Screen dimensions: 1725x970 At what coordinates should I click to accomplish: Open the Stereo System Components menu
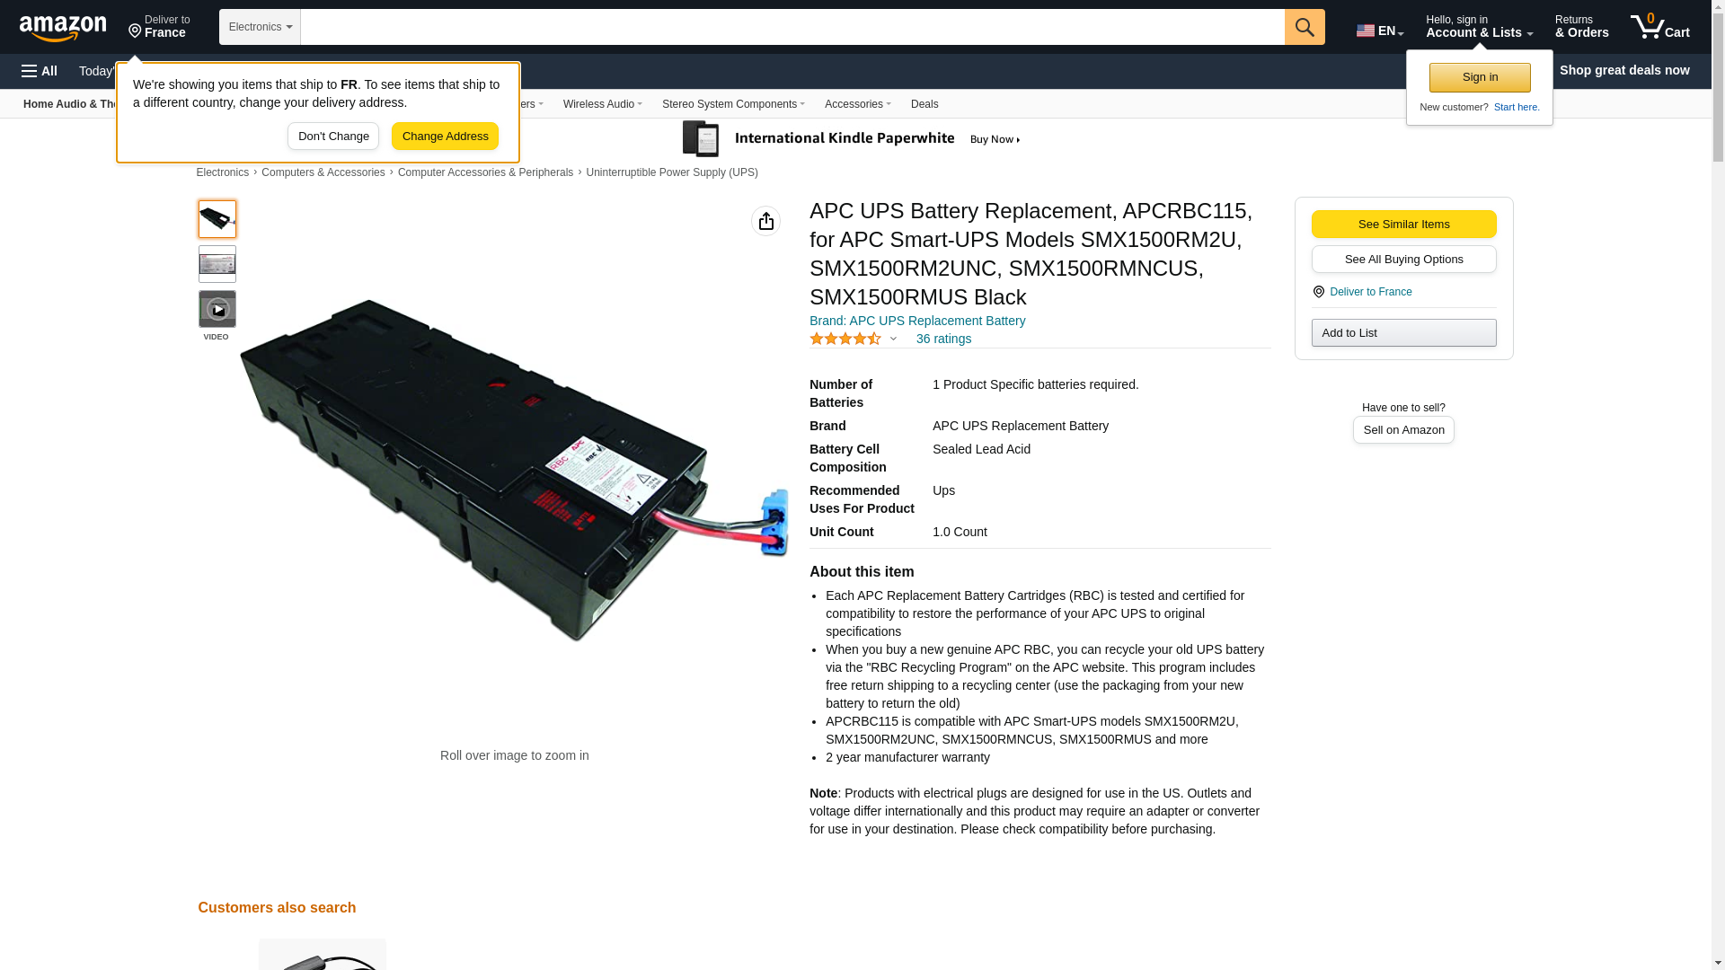tap(733, 104)
